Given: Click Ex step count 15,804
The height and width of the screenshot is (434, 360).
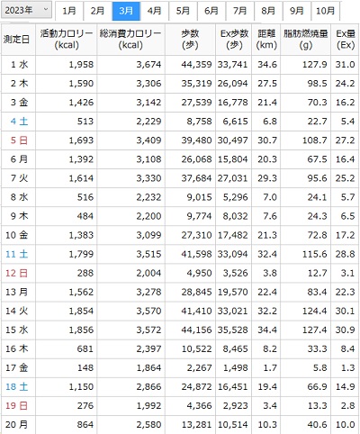Looking at the screenshot, I should pyautogui.click(x=233, y=159).
